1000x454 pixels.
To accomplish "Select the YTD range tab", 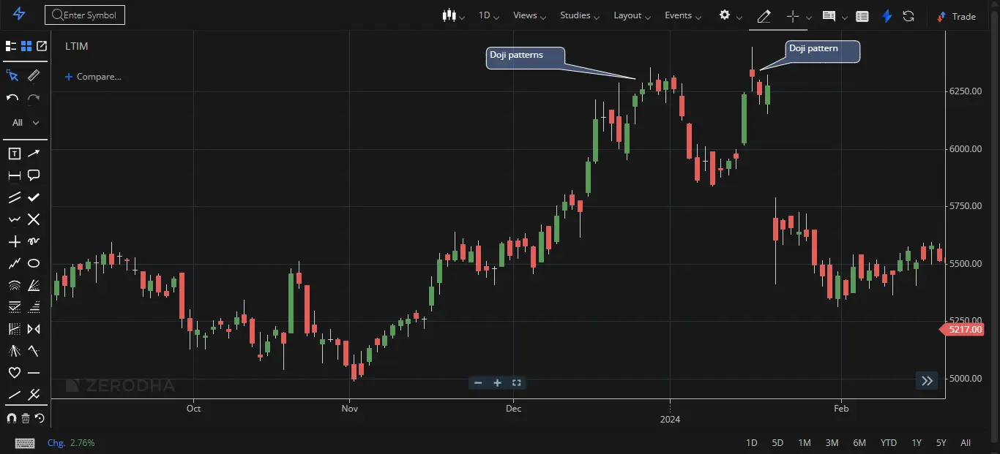I will pyautogui.click(x=889, y=443).
